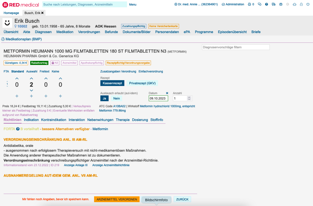Click Keine Versichertenkarte badge

tap(164, 26)
